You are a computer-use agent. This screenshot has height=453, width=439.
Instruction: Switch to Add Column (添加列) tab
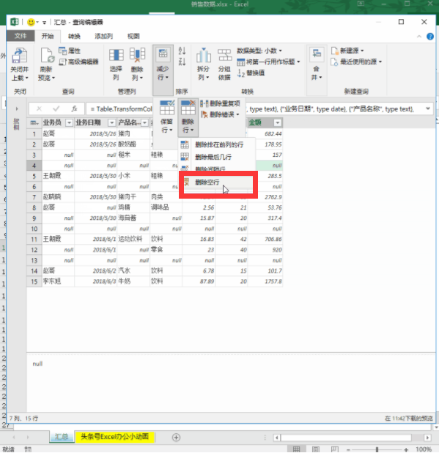point(103,36)
